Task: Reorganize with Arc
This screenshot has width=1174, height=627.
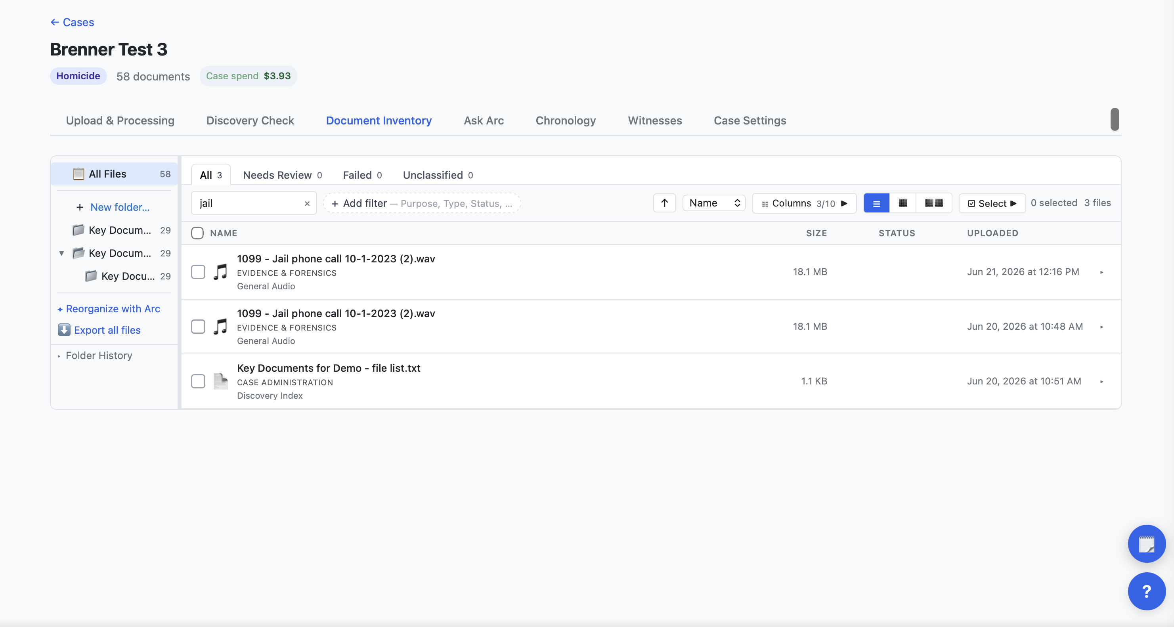Action: (109, 309)
